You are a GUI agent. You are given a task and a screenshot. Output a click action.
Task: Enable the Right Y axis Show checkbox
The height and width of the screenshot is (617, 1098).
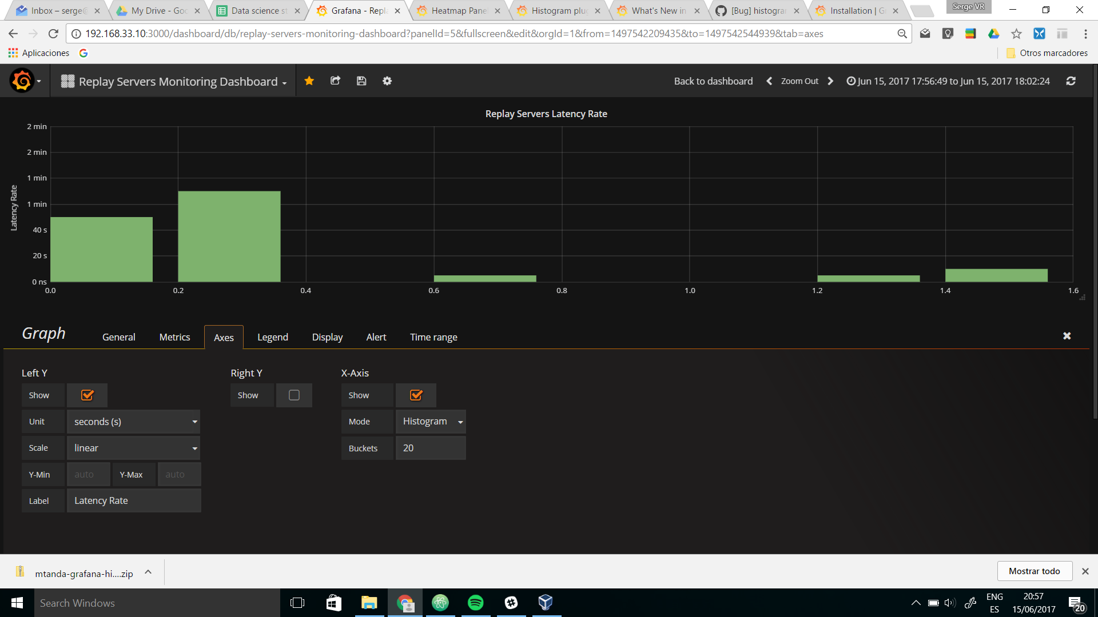[x=294, y=395]
